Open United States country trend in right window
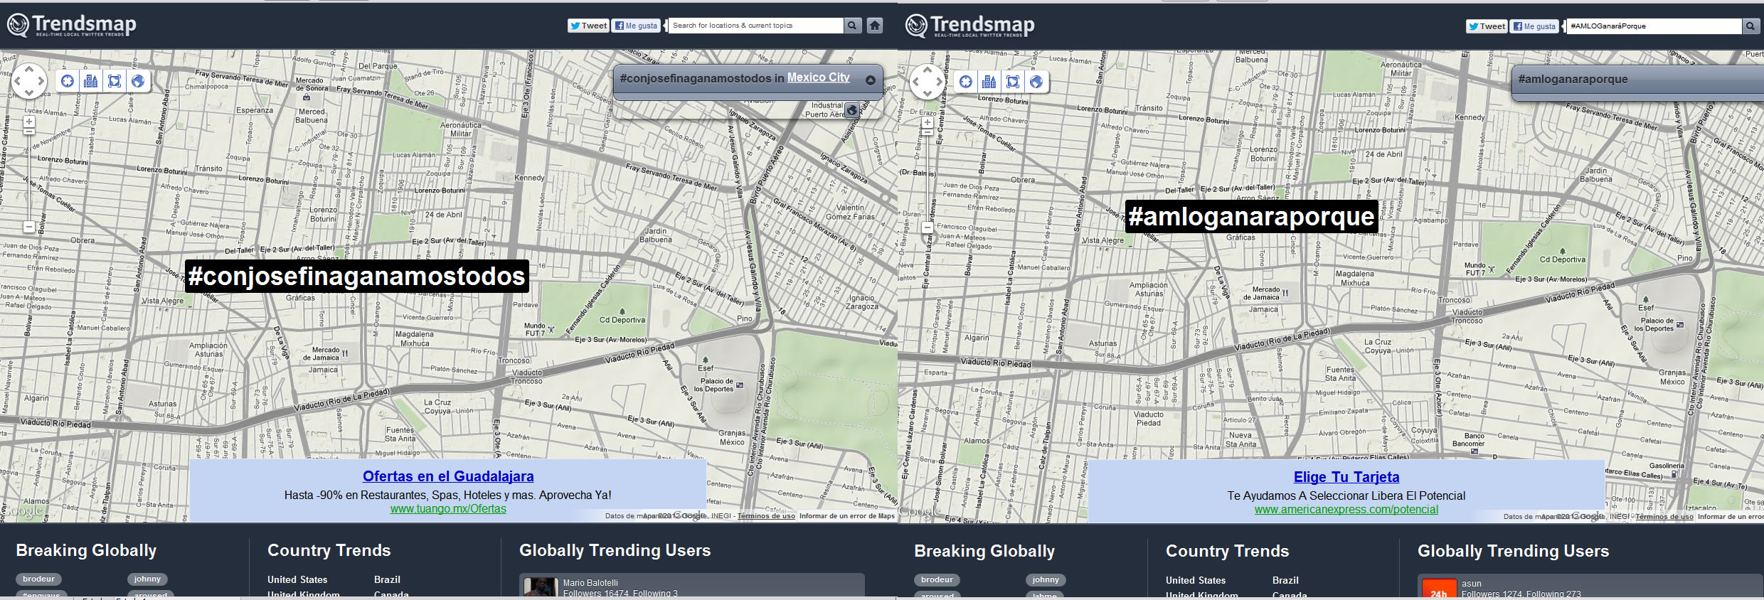The height and width of the screenshot is (600, 1764). pos(1196,580)
